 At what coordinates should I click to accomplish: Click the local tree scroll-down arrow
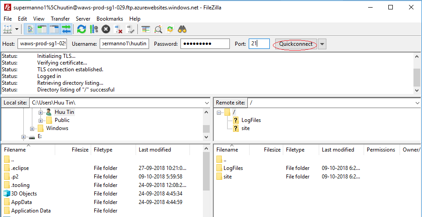click(206, 137)
